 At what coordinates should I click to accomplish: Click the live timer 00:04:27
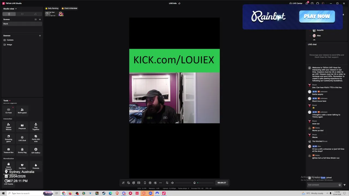pyautogui.click(x=222, y=183)
